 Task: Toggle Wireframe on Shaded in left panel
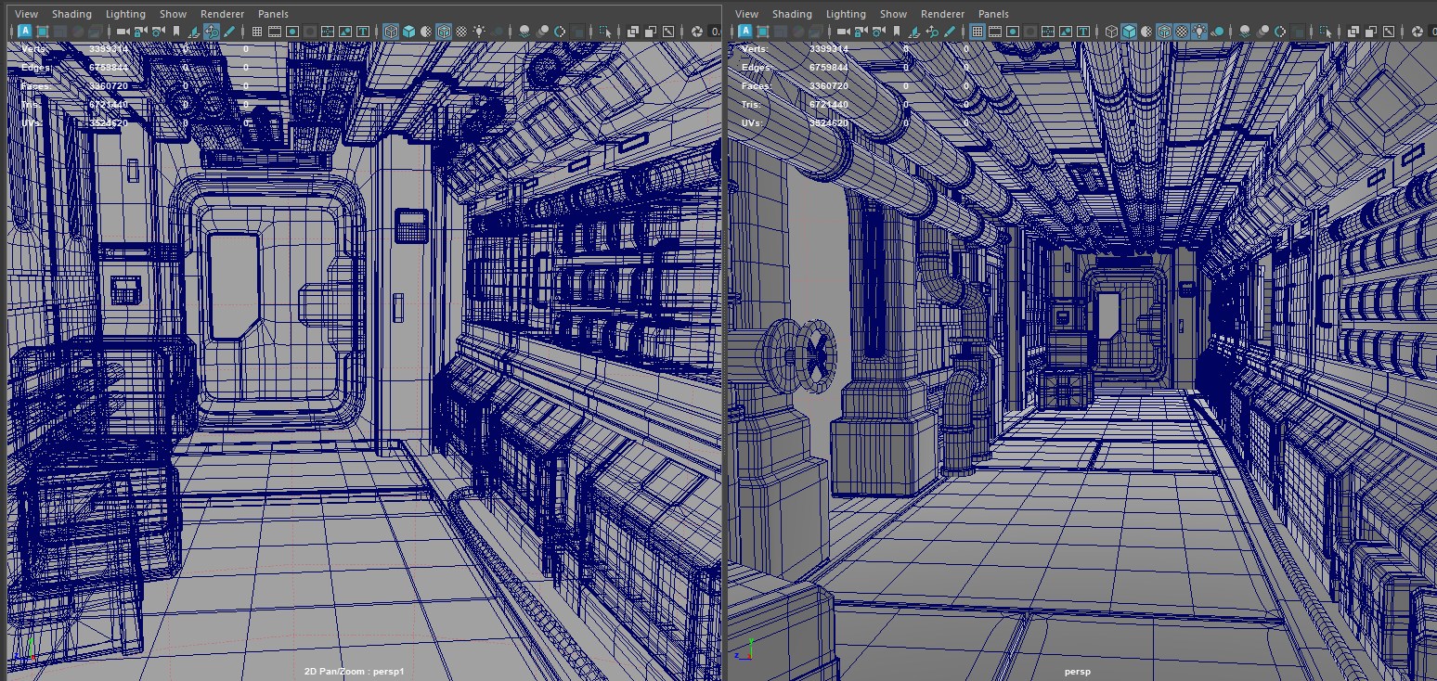tap(444, 32)
